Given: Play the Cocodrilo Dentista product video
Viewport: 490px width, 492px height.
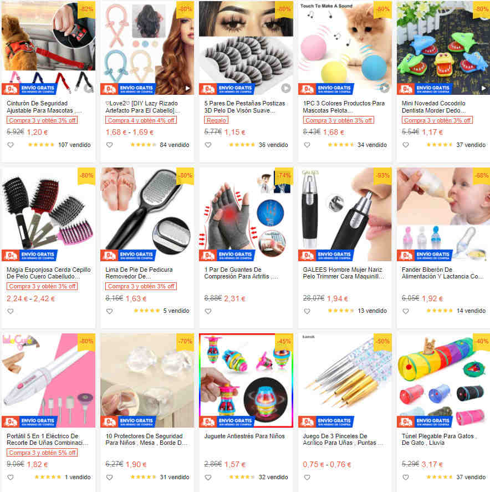Looking at the screenshot, I should pos(484,89).
